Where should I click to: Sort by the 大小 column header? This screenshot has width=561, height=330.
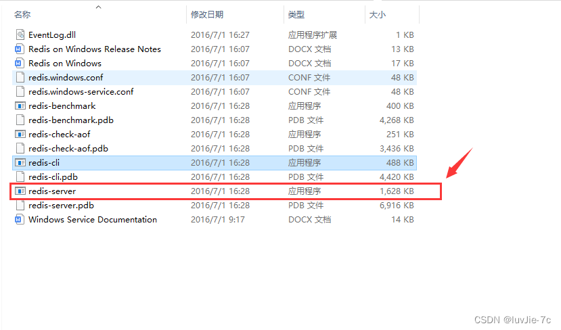378,15
